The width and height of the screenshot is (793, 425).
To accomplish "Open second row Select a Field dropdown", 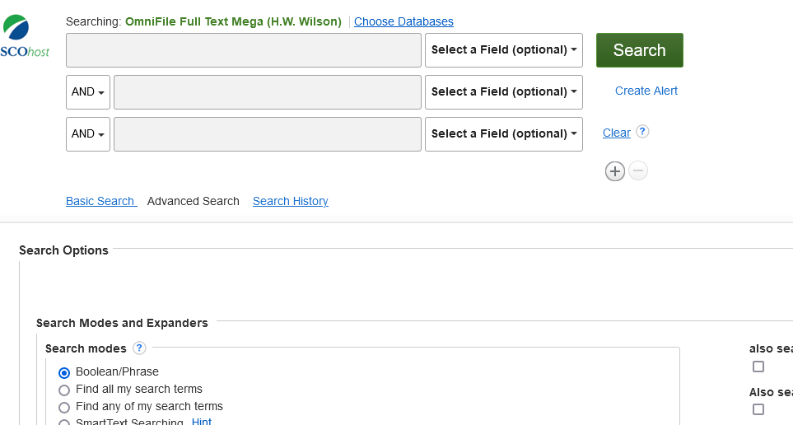I will pos(504,92).
